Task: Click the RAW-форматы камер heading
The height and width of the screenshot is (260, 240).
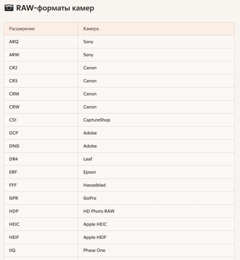Action: (x=55, y=8)
